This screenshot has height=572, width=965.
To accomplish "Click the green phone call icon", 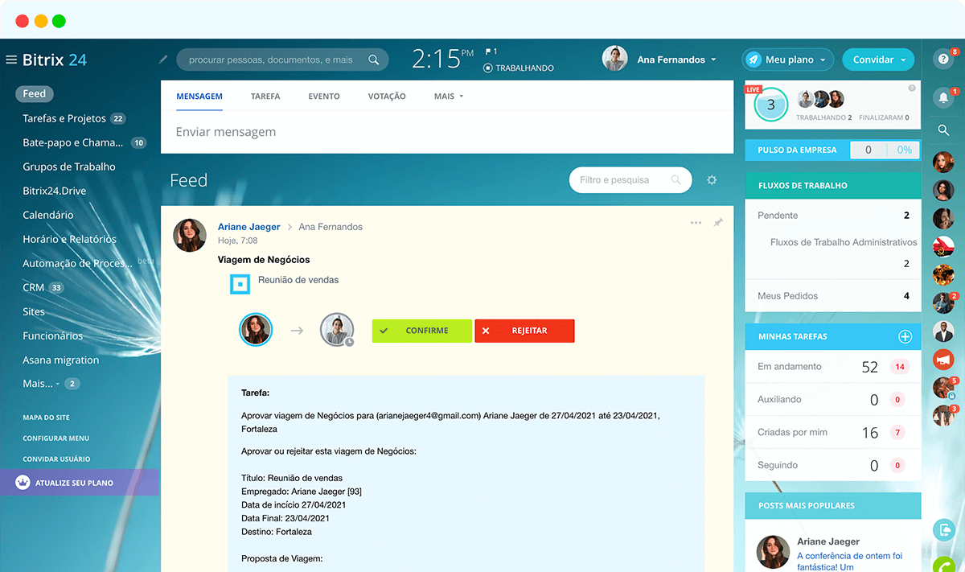I will pos(944,566).
